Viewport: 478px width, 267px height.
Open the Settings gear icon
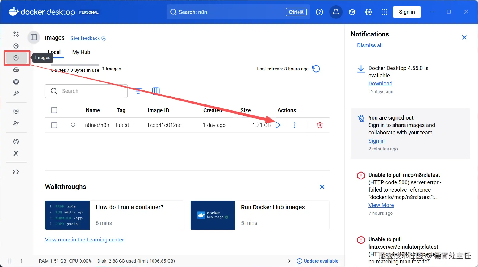pyautogui.click(x=368, y=12)
